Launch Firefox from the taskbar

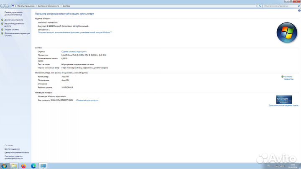coord(23,166)
